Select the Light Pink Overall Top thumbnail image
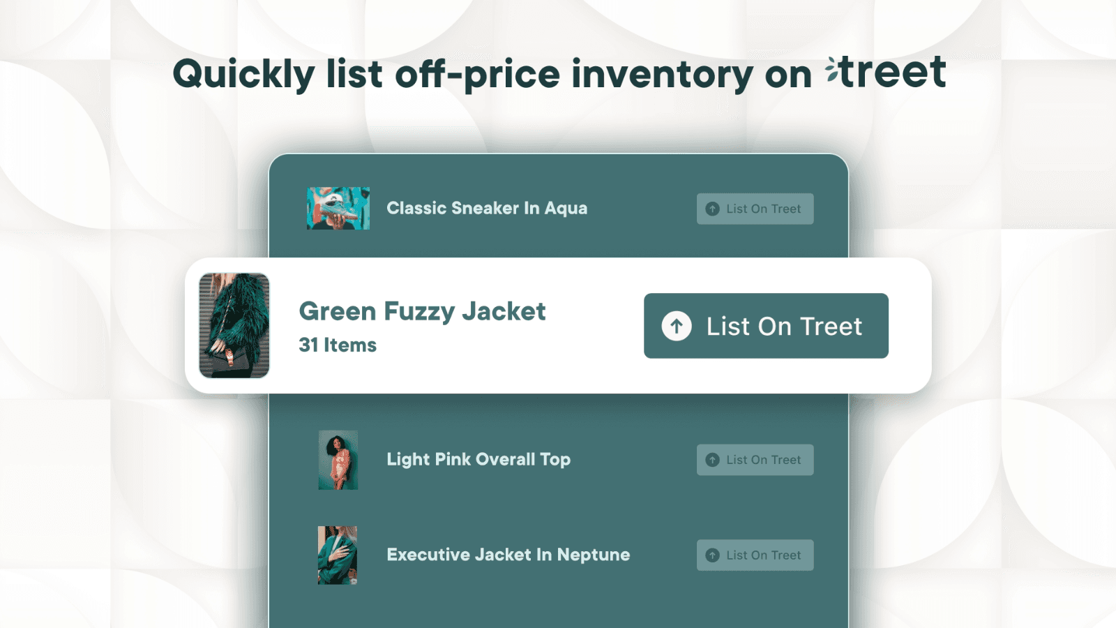The width and height of the screenshot is (1116, 628). click(338, 460)
